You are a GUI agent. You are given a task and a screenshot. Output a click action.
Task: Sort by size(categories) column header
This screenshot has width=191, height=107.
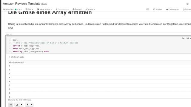[17, 62]
